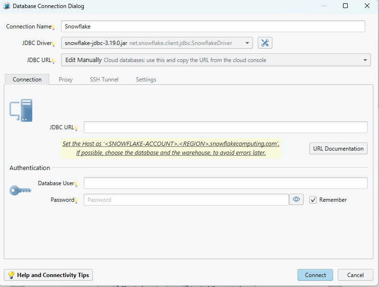
Task: Click the authentication key icon
Action: (20, 190)
